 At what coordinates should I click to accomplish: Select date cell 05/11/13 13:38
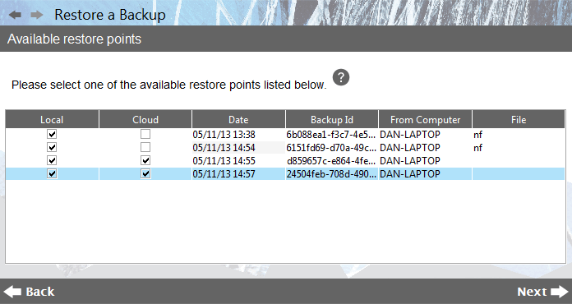238,135
